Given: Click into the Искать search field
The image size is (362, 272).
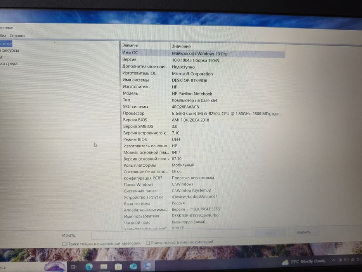Looking at the screenshot, I should tap(172, 234).
